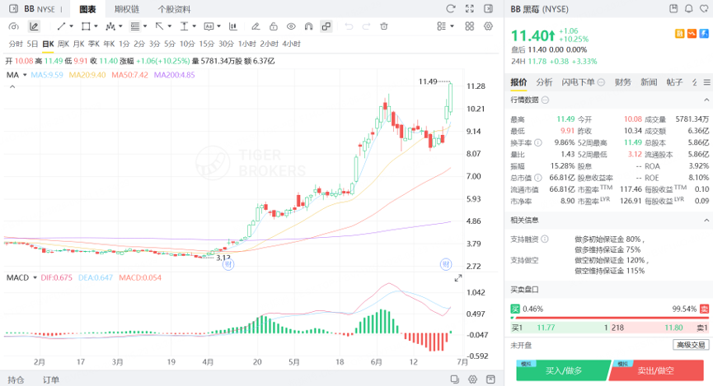Click the undo arrow
The height and width of the screenshot is (386, 713).
coord(349,26)
